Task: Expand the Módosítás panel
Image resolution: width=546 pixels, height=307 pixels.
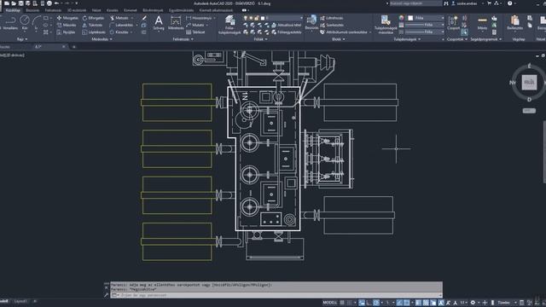Action: point(102,39)
